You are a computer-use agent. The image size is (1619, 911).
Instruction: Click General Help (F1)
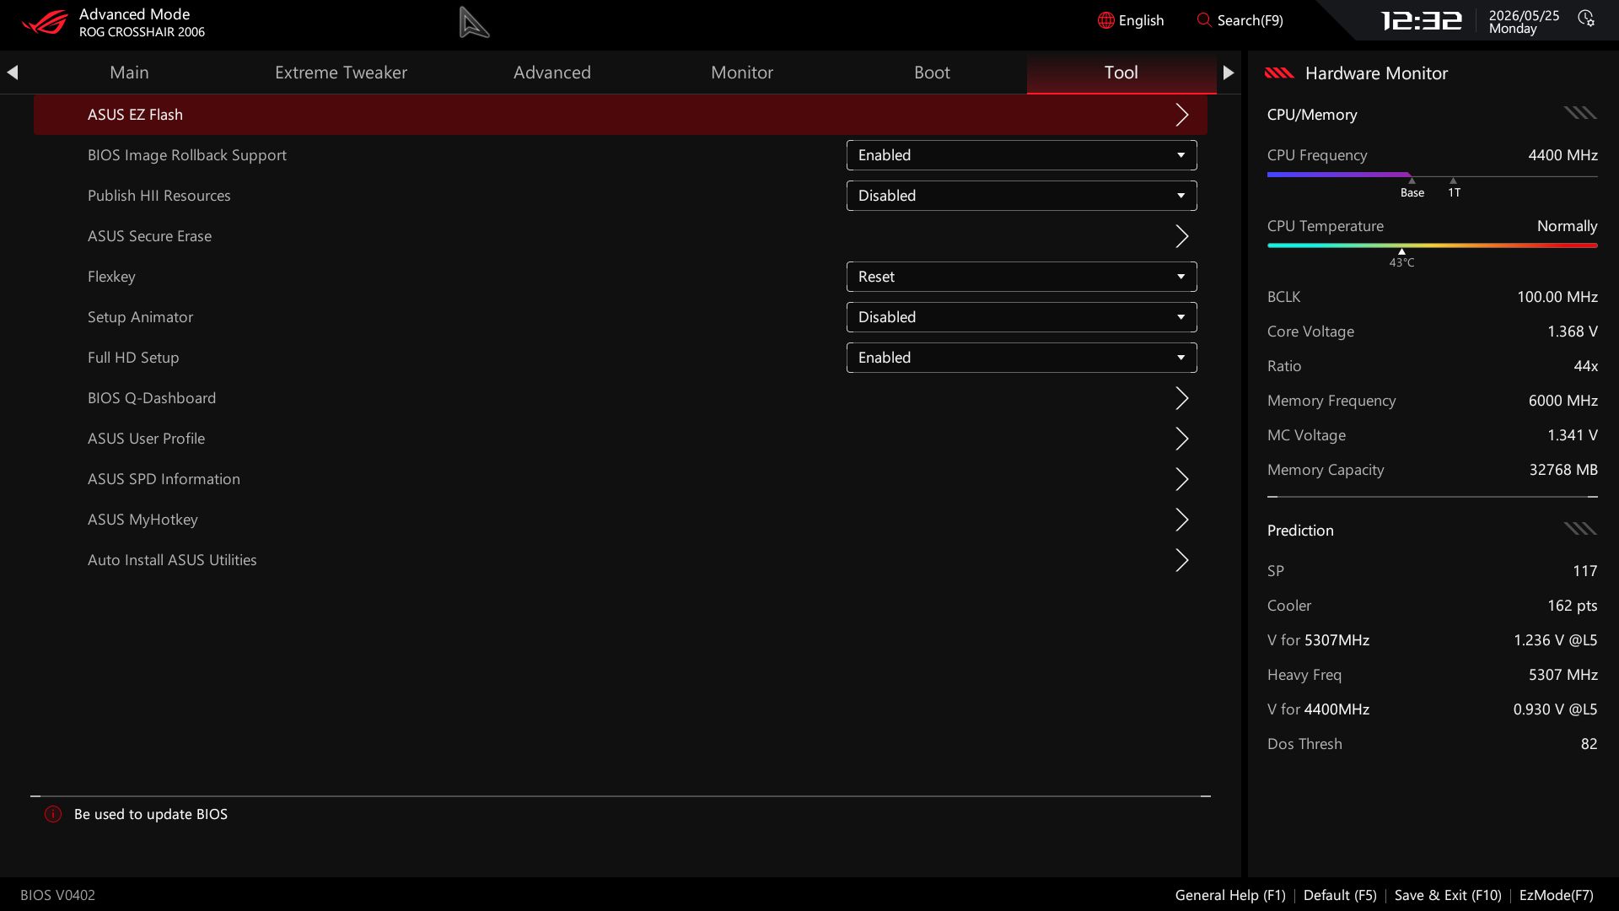pyautogui.click(x=1230, y=895)
